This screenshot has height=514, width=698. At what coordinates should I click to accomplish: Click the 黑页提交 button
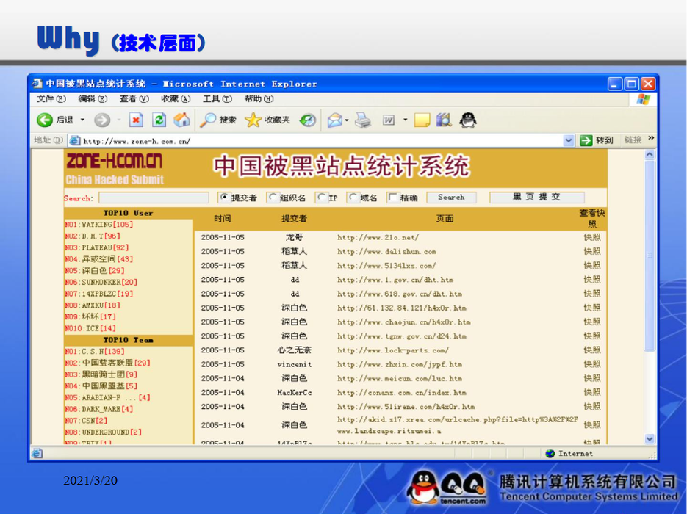click(536, 198)
